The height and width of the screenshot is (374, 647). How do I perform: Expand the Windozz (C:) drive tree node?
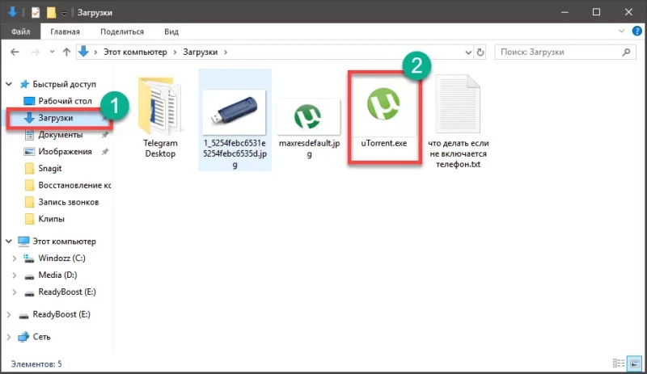pos(14,258)
